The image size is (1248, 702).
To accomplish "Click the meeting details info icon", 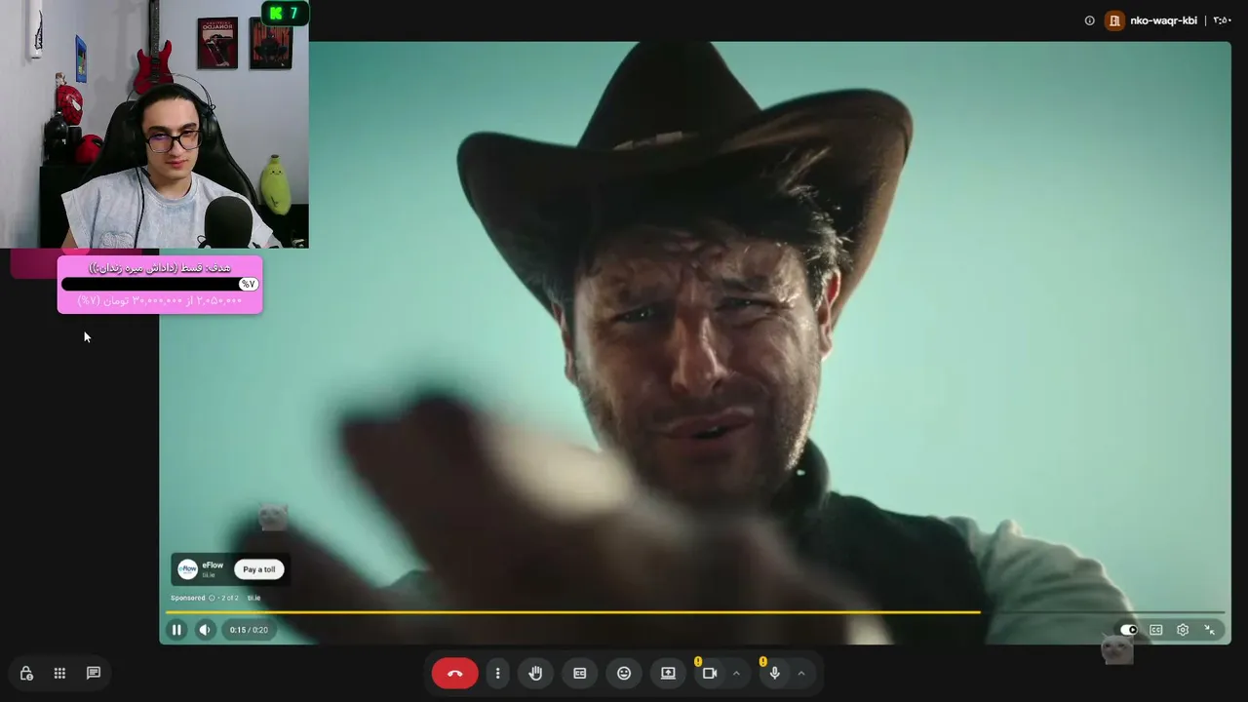I will tap(1090, 20).
